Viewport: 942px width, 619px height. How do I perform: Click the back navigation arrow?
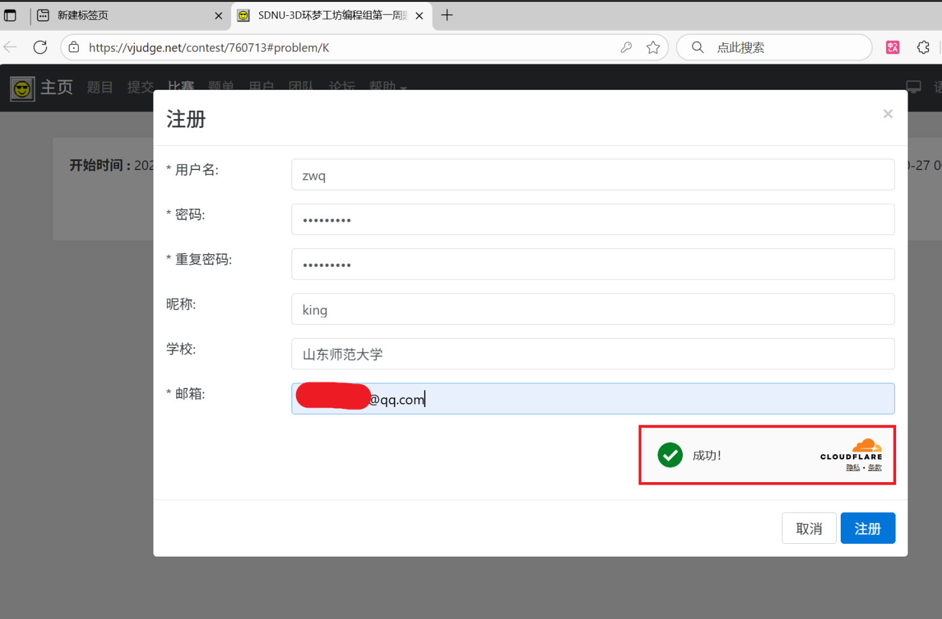pyautogui.click(x=11, y=47)
